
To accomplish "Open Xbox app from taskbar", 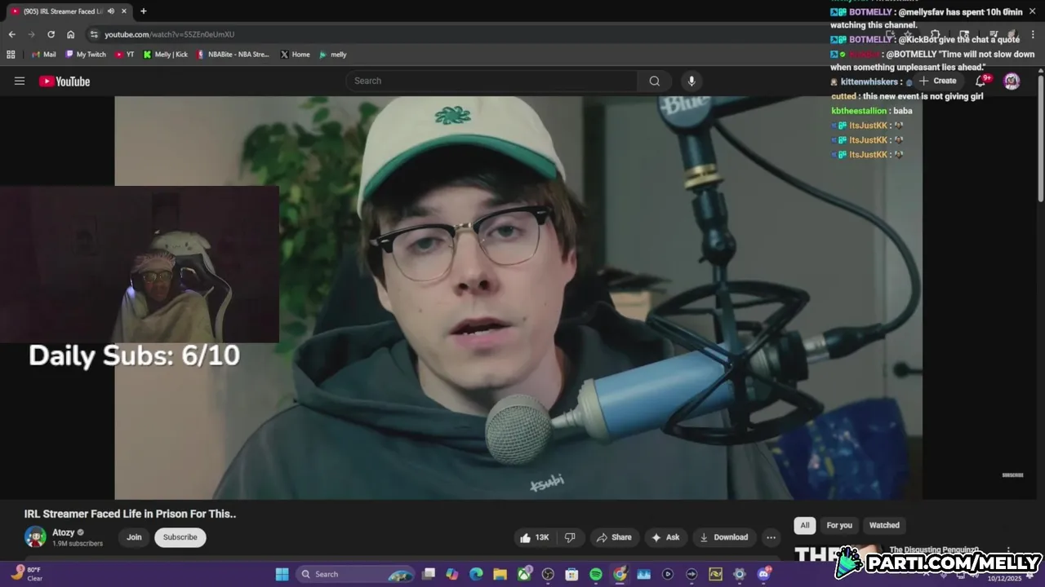I will (x=524, y=574).
